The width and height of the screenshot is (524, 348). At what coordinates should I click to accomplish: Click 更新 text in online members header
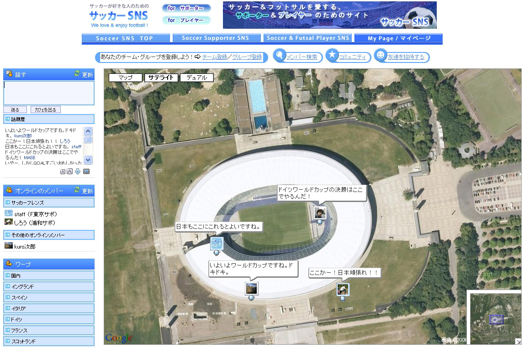tap(87, 191)
